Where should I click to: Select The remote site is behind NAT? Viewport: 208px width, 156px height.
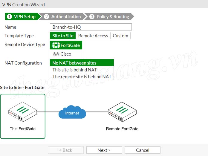point(82,77)
